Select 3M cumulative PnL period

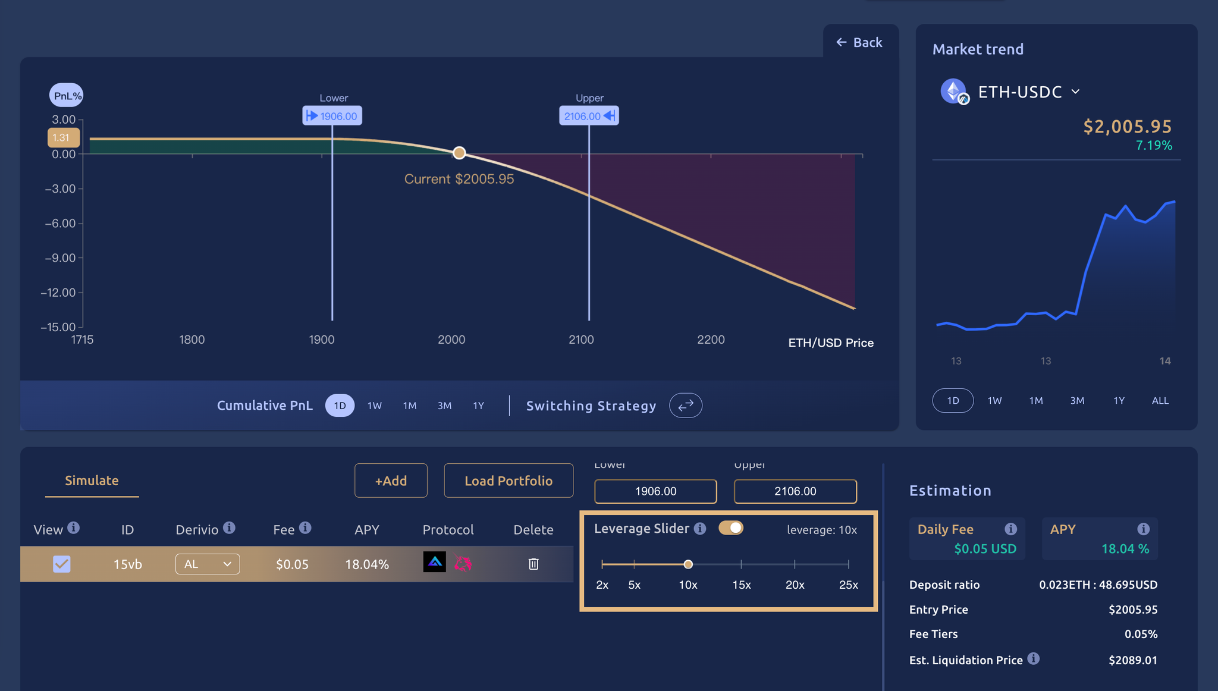click(x=444, y=406)
